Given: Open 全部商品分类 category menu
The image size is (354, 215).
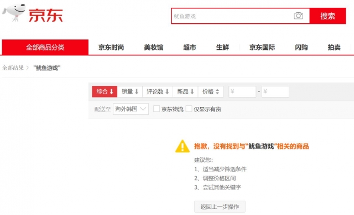Looking at the screenshot, I should pyautogui.click(x=45, y=47).
